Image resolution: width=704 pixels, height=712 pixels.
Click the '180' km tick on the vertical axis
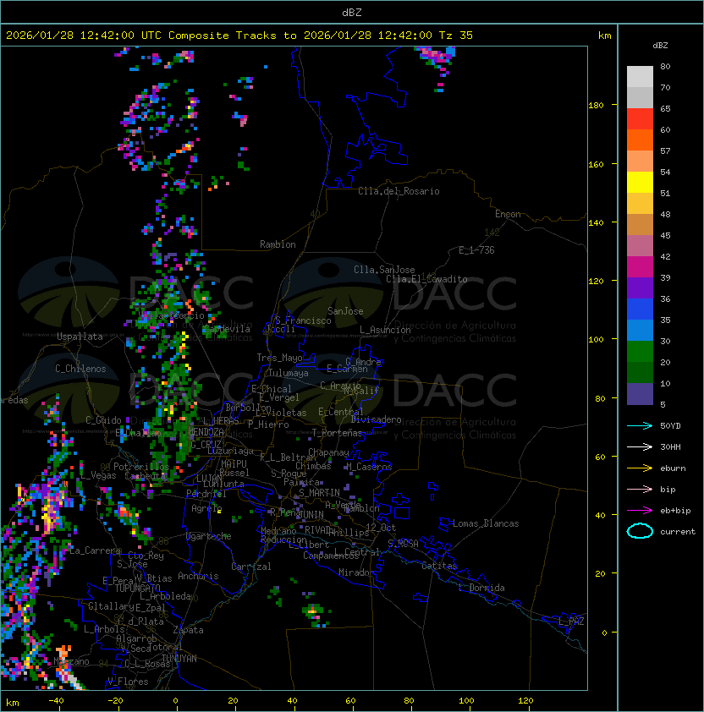tap(596, 106)
